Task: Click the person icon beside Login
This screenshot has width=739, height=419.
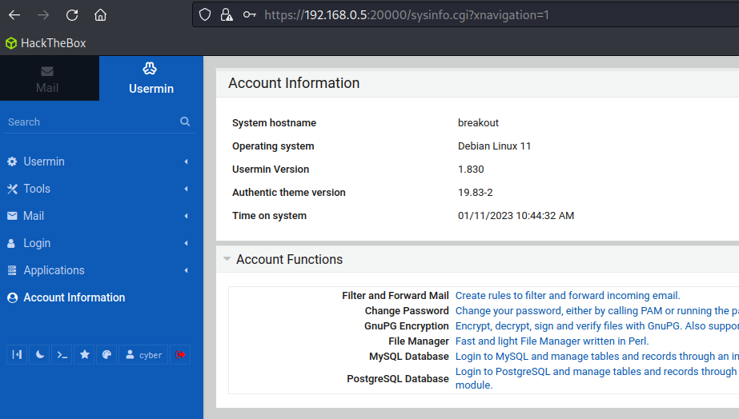Action: click(11, 243)
